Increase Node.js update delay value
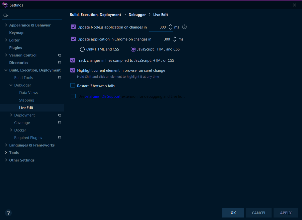Viewport: 302px width, 220px height. point(170,25)
